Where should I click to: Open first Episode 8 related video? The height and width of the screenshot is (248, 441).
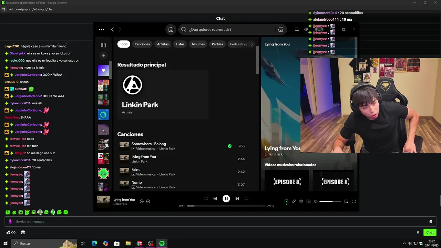tap(287, 181)
